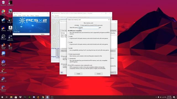Click the memory card file name field
The image size is (177, 99).
(88, 28)
